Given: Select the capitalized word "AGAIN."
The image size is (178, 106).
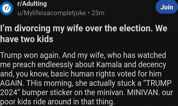Looking at the screenshot, I should tap(12, 83).
